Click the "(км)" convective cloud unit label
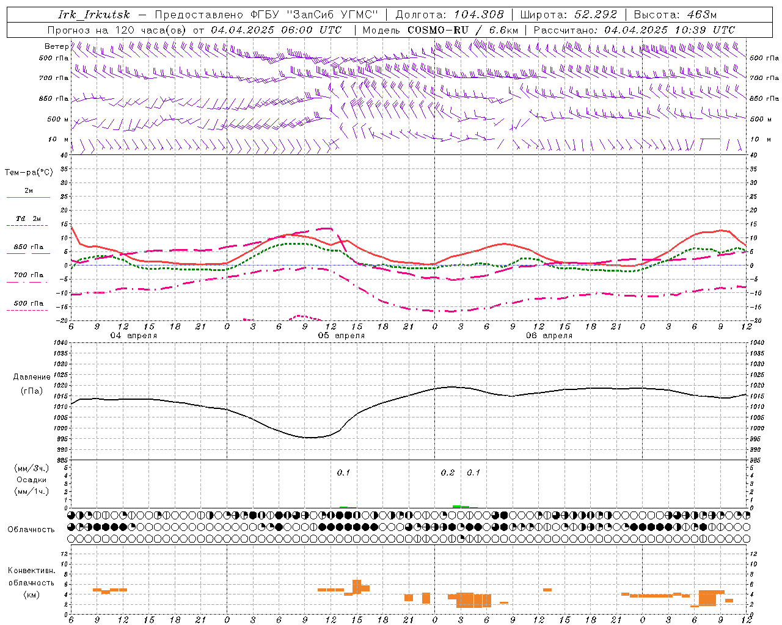 (31, 594)
